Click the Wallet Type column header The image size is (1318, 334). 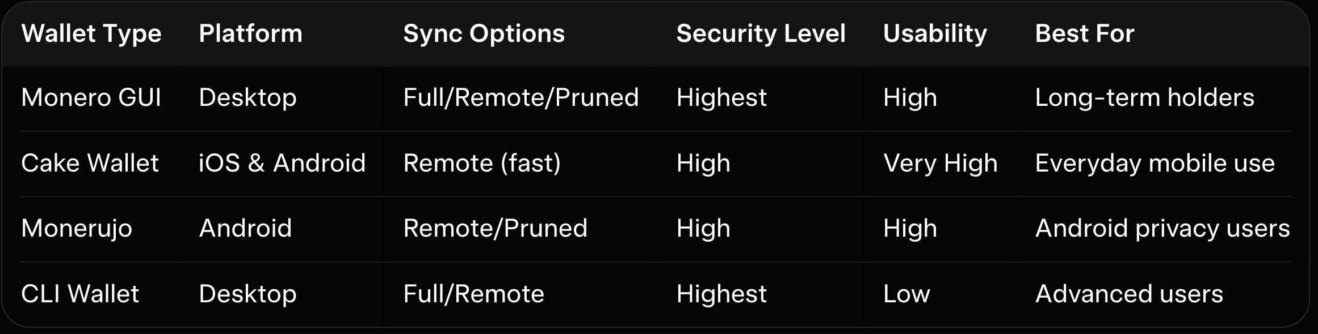coord(91,34)
